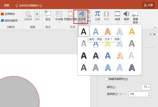Select blue fill WordArt in first row
This screenshot has height=107, width=158.
click(x=96, y=31)
